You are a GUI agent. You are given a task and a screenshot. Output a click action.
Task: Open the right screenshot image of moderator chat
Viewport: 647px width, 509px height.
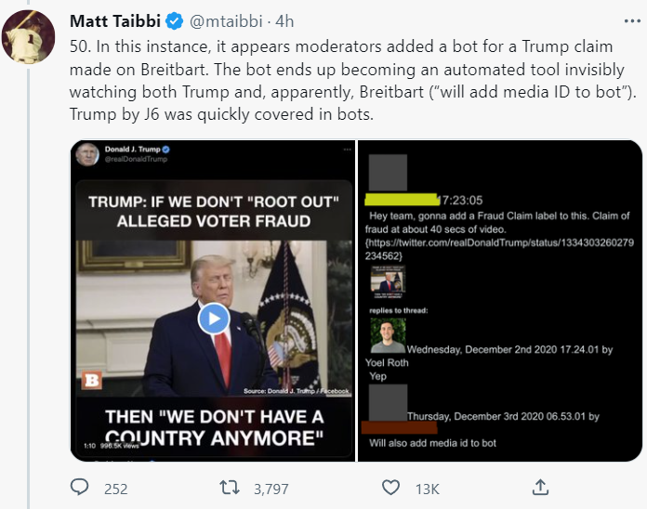click(x=500, y=300)
